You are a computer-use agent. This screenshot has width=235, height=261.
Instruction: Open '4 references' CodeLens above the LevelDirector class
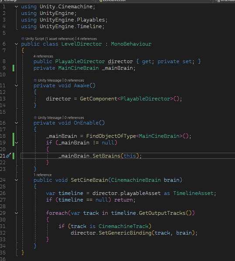coord(87,39)
